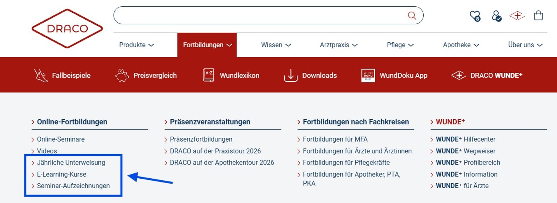The height and width of the screenshot is (203, 557).
Task: Open DRACO auf der Apothekentour 2026
Action: [x=222, y=162]
